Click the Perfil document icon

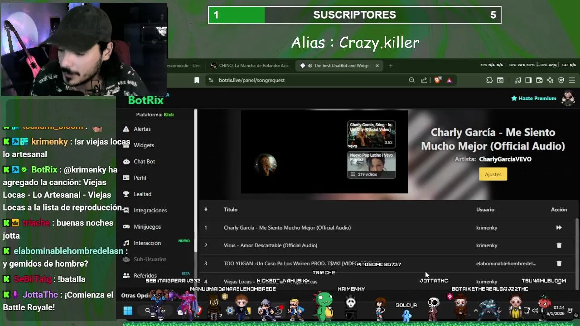[x=126, y=178]
